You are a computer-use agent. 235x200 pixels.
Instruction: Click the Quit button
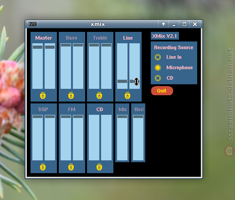click(162, 91)
